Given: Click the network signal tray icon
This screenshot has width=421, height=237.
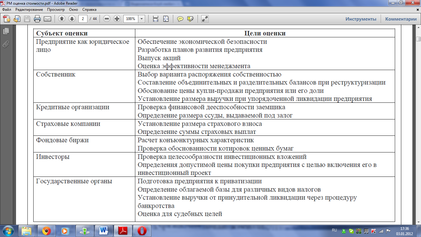Looking at the screenshot, I should tap(381, 231).
